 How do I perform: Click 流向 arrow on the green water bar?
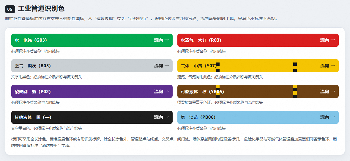(162, 40)
